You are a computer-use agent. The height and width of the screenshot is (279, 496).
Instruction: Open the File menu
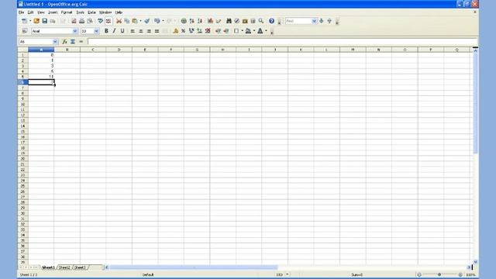click(x=21, y=12)
